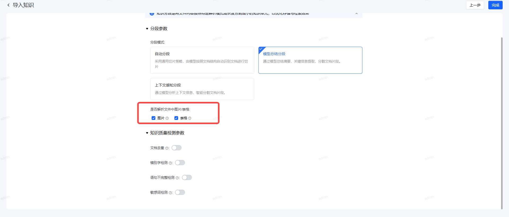
Task: Click the 完成 button
Action: 495,5
